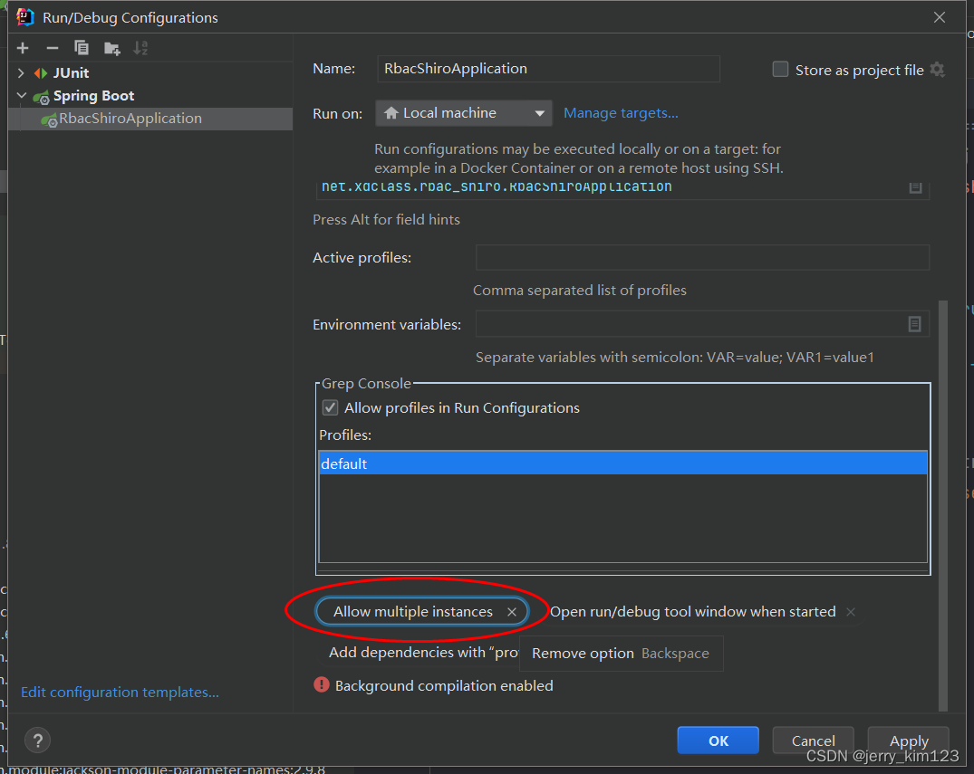
Task: Enable Store as project file checkbox
Action: tap(780, 69)
